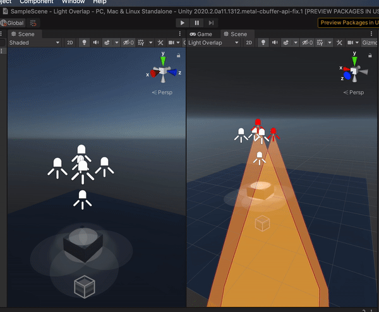Click the green Y axis cone of the right gizmo
This screenshot has height=312, width=379.
click(354, 61)
